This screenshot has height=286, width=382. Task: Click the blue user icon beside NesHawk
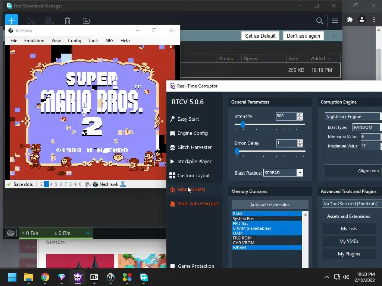click(123, 184)
